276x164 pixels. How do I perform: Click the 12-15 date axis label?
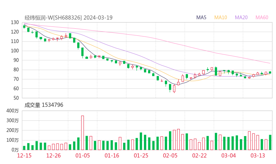24,155
